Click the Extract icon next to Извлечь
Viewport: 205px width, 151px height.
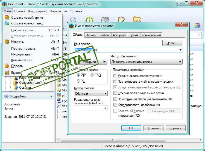(x=7, y=42)
